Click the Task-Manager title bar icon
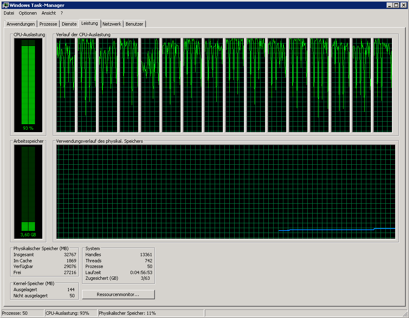Image resolution: width=409 pixels, height=318 pixels. 5,5
